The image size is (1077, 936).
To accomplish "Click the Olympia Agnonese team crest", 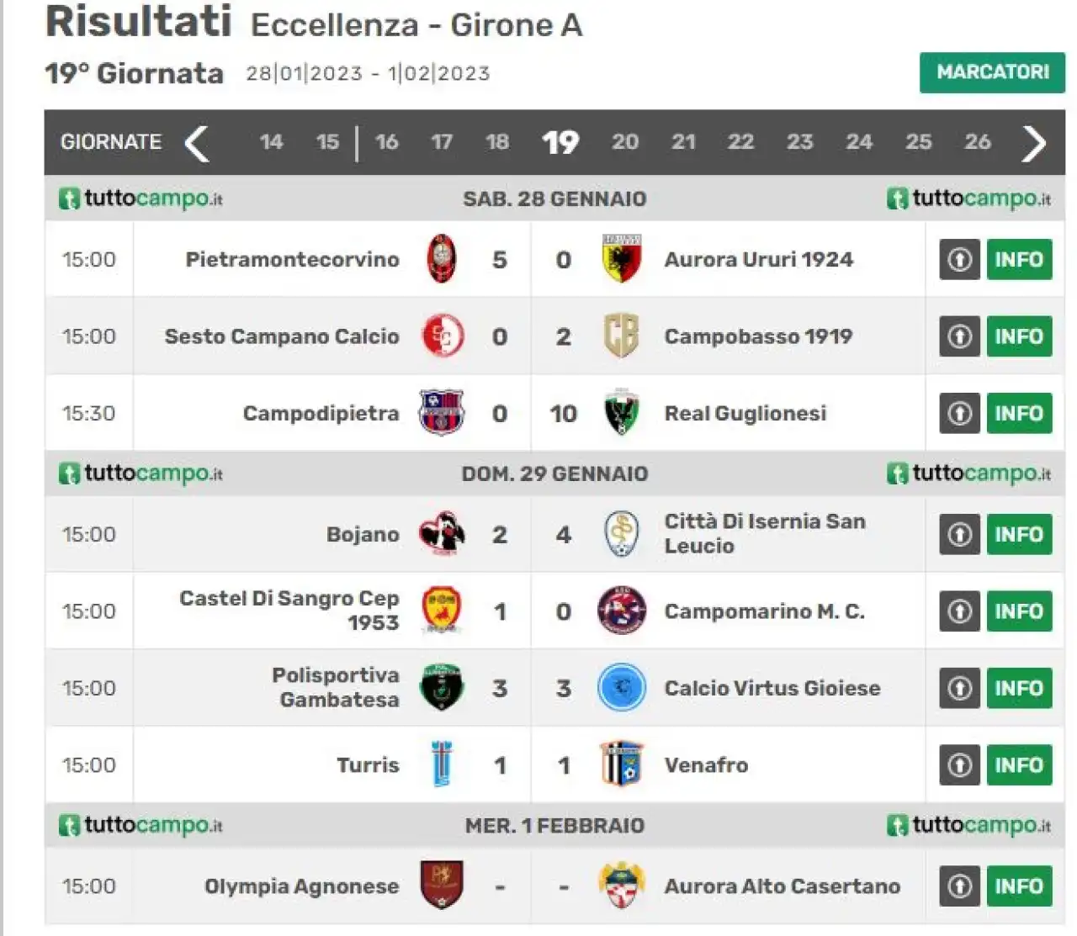I will (x=442, y=885).
